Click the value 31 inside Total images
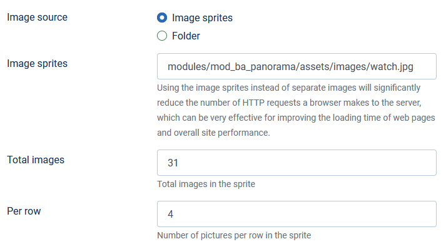Viewport: 446px width, 249px height. coord(173,163)
